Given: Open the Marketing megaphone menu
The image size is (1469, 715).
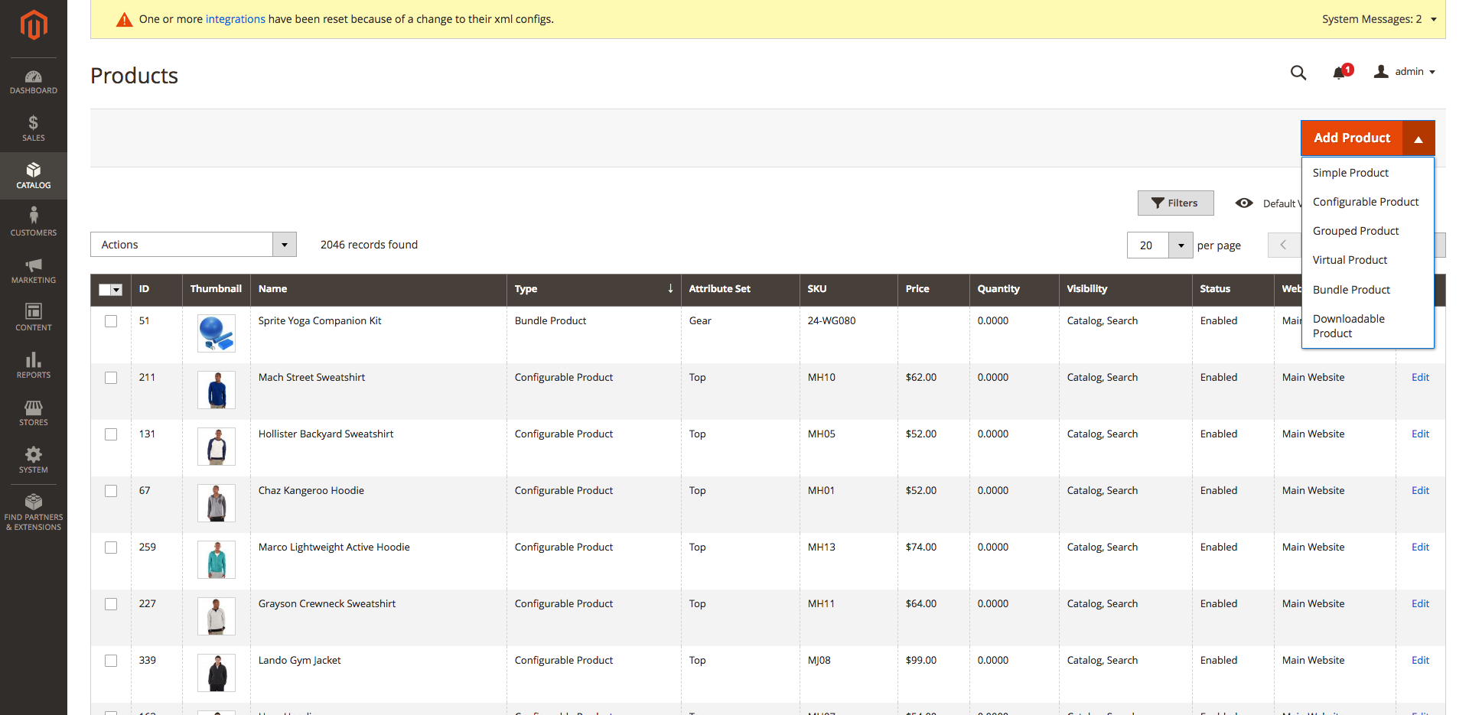Looking at the screenshot, I should [34, 270].
